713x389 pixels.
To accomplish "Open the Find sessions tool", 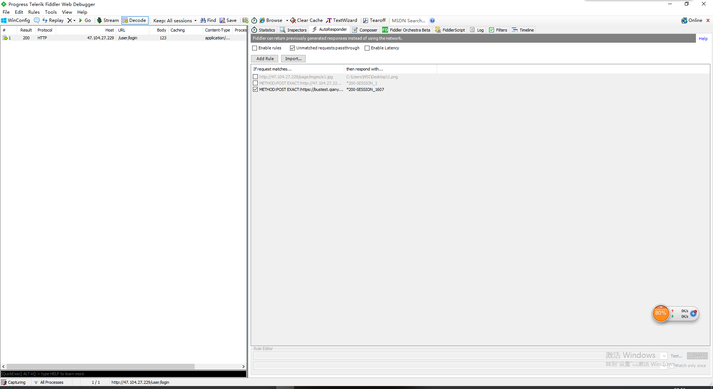I will click(208, 20).
